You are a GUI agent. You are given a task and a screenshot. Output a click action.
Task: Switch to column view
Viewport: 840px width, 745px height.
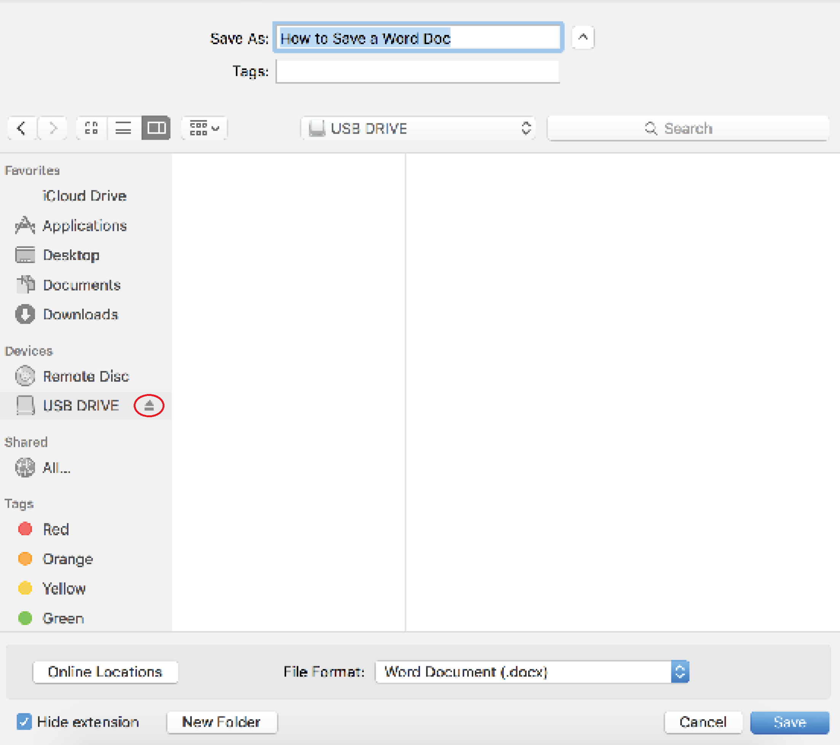[x=156, y=128]
